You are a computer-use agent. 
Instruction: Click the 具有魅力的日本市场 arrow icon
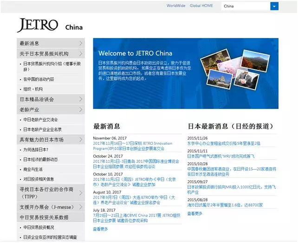click(81, 140)
